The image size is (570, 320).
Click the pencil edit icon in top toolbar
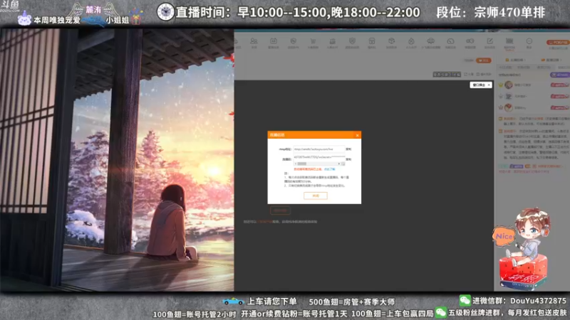pyautogui.click(x=489, y=41)
